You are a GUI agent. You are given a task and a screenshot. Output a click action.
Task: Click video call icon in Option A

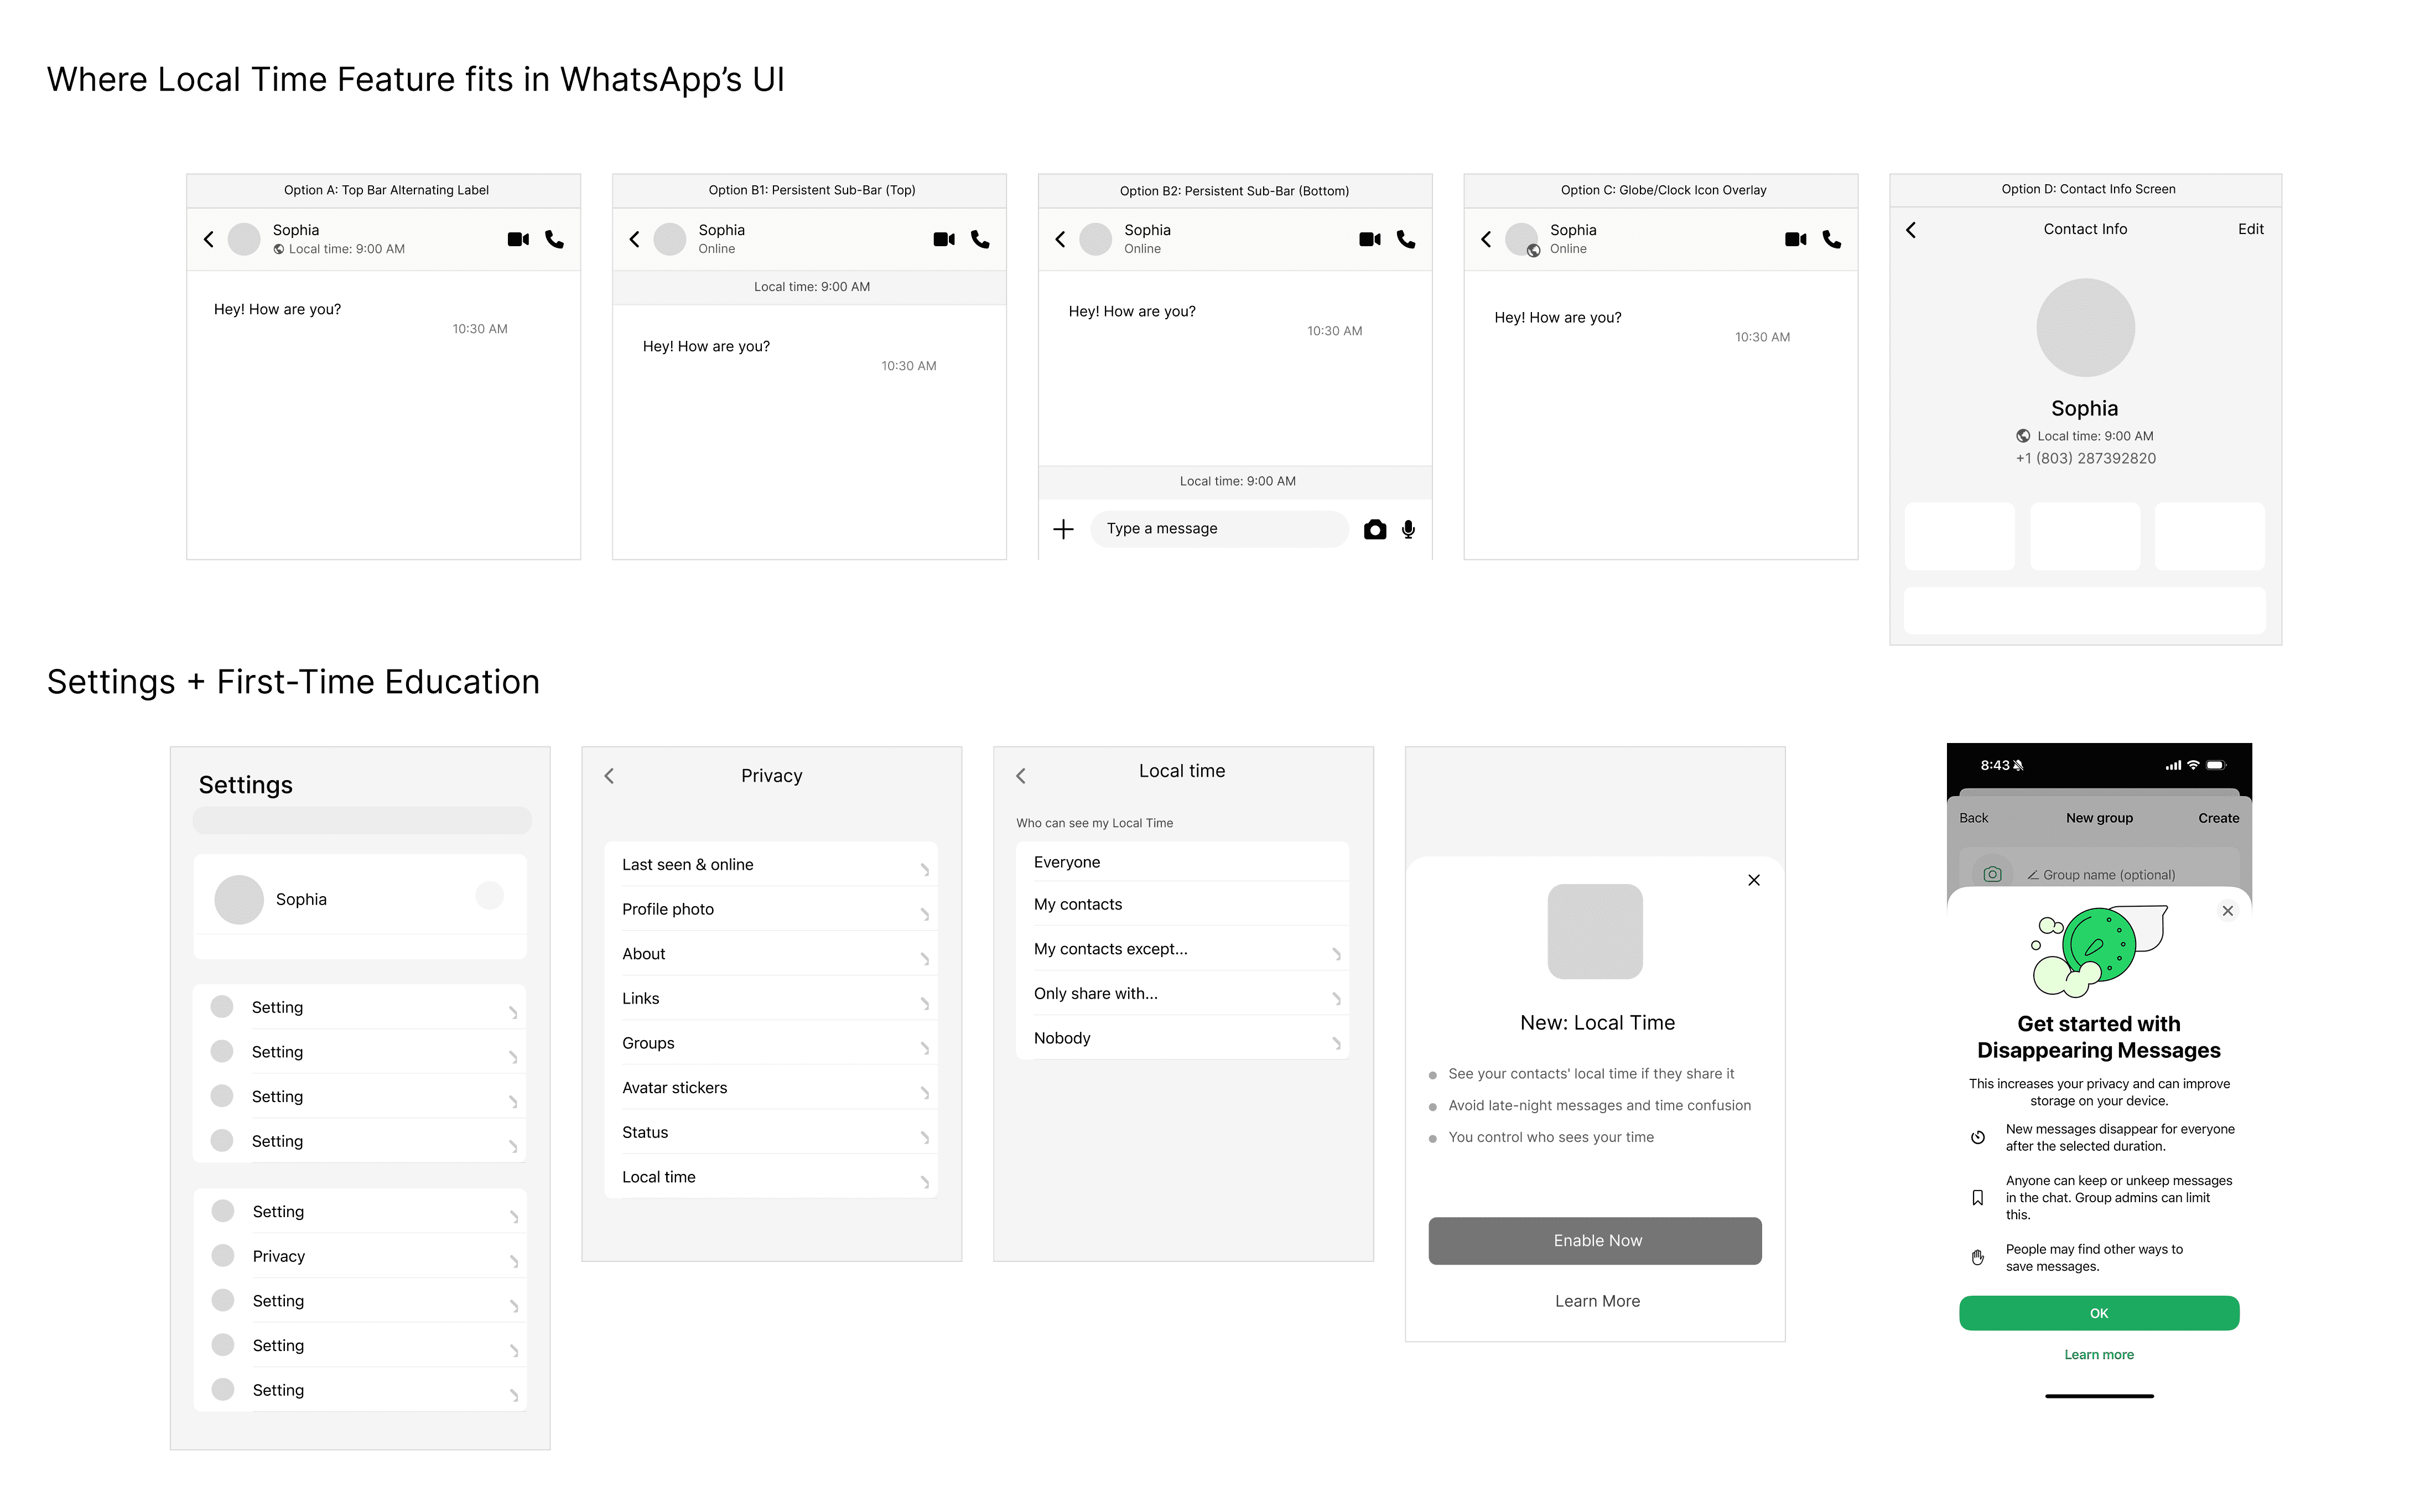(517, 239)
